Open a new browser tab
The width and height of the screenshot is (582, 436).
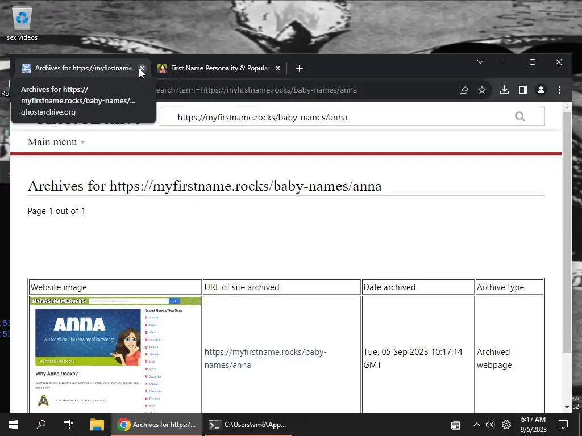point(300,68)
